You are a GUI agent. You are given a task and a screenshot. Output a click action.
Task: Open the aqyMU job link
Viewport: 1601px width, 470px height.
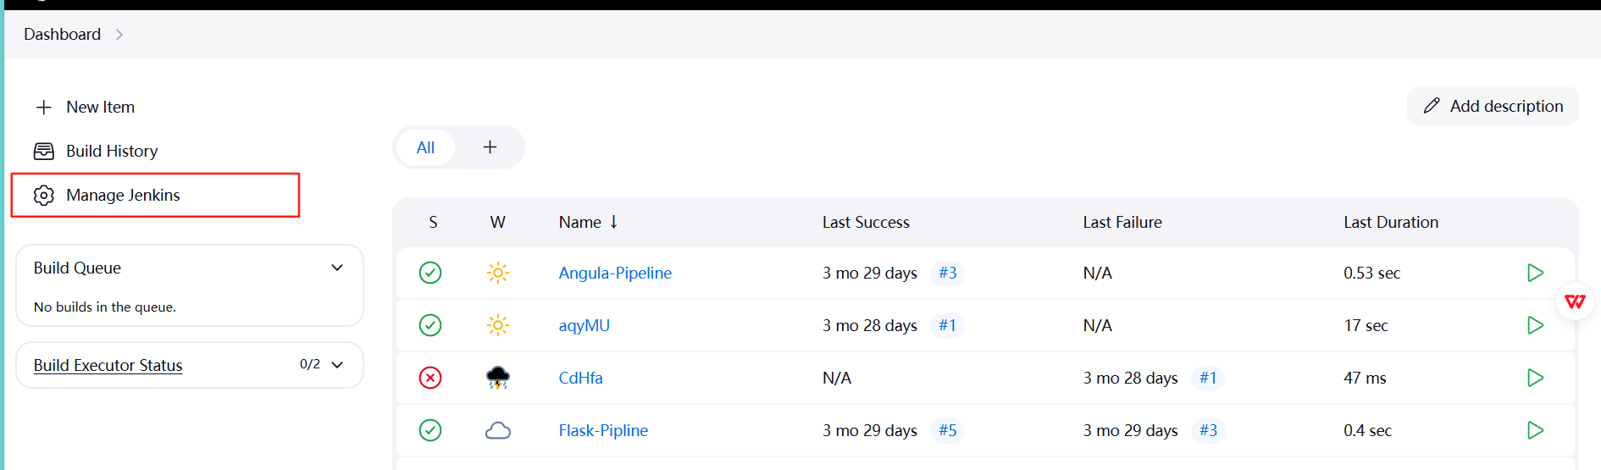coord(584,325)
